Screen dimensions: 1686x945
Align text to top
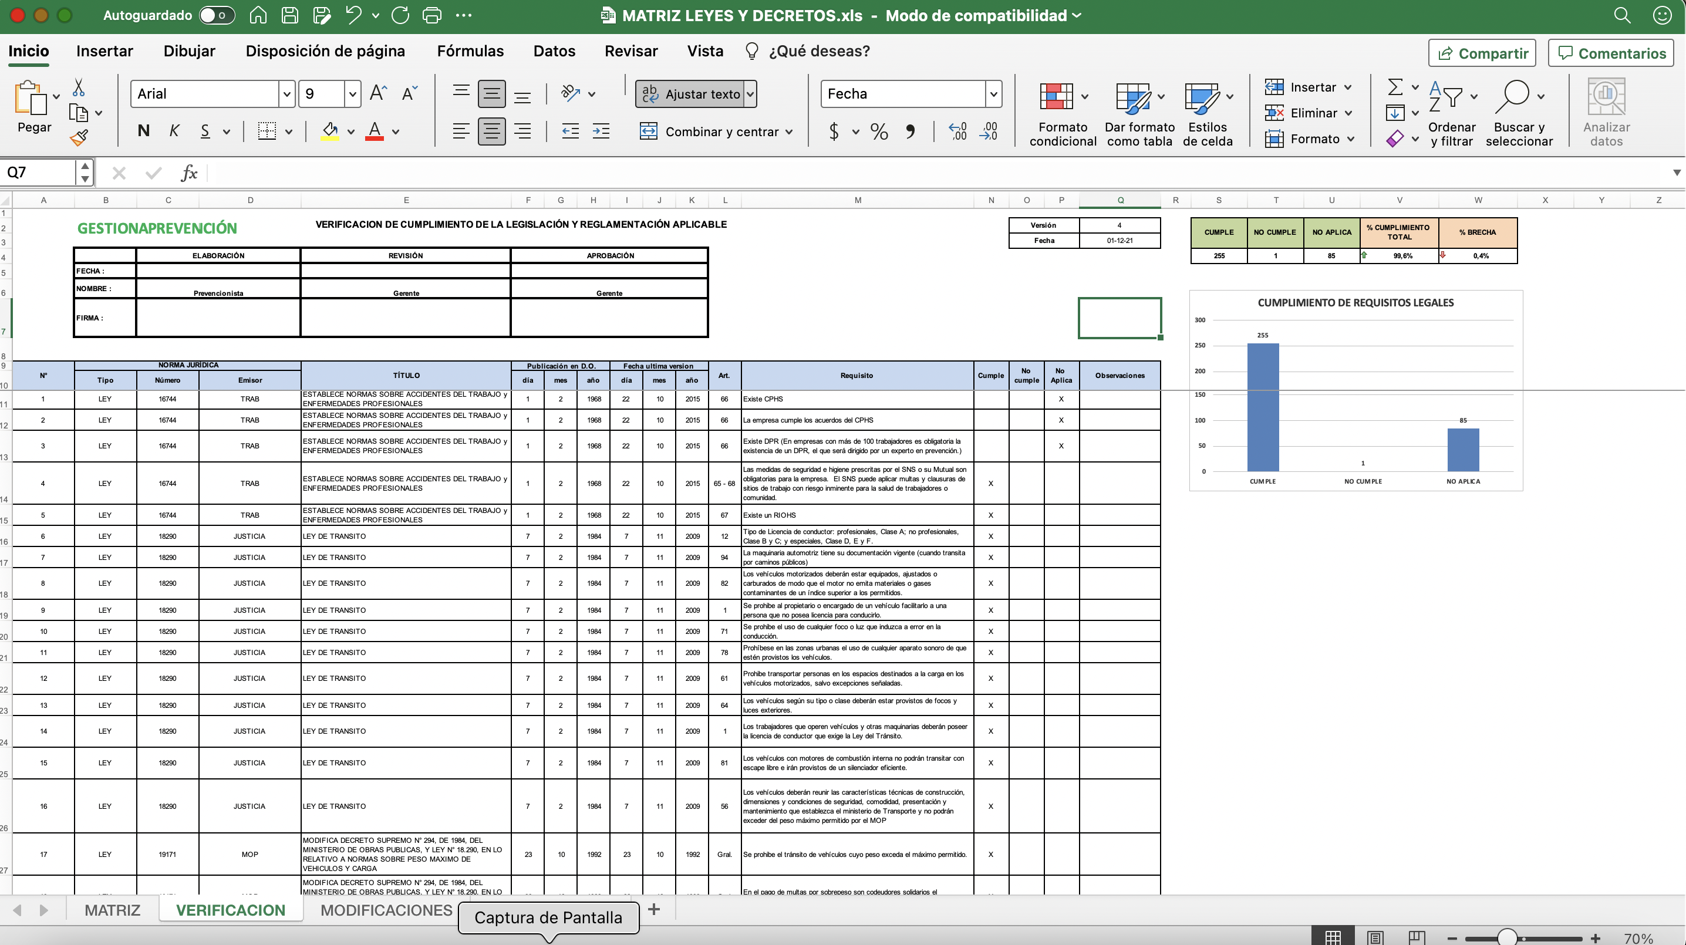[x=461, y=93]
